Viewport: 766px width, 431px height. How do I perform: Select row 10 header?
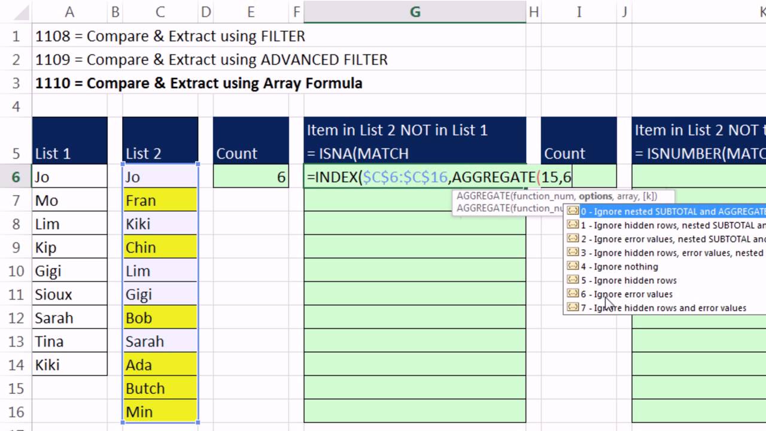16,271
